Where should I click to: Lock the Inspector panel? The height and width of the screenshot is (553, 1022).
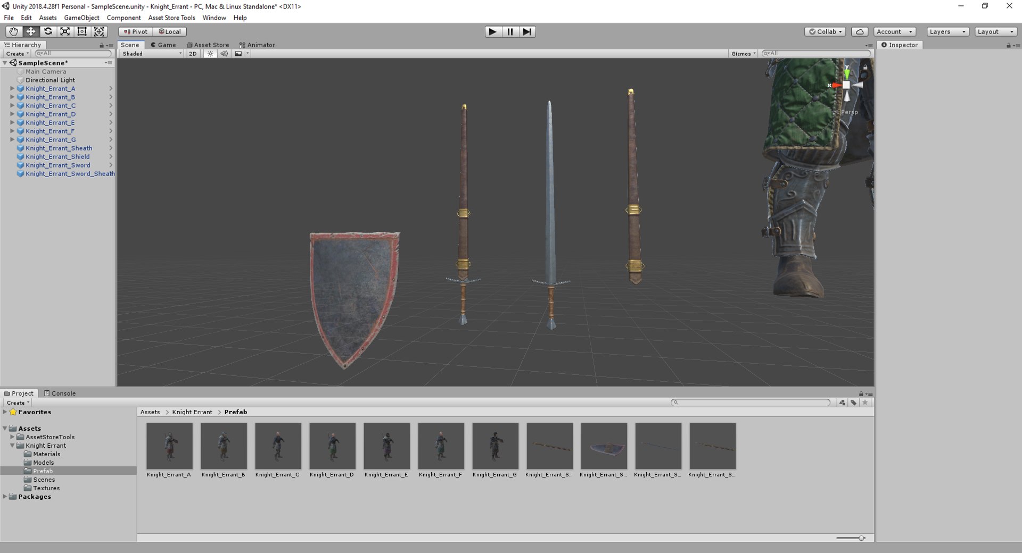1008,46
